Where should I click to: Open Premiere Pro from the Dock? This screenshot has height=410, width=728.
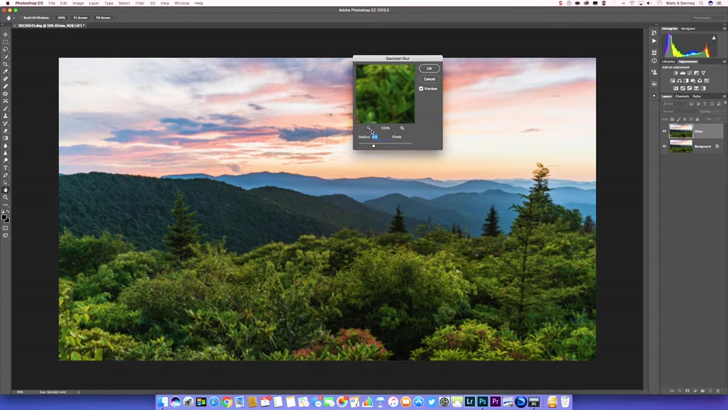[496, 402]
